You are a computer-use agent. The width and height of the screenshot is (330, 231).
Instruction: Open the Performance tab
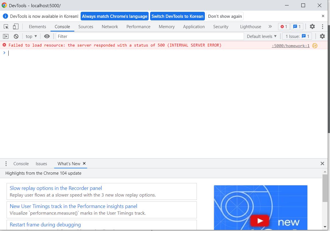138,26
